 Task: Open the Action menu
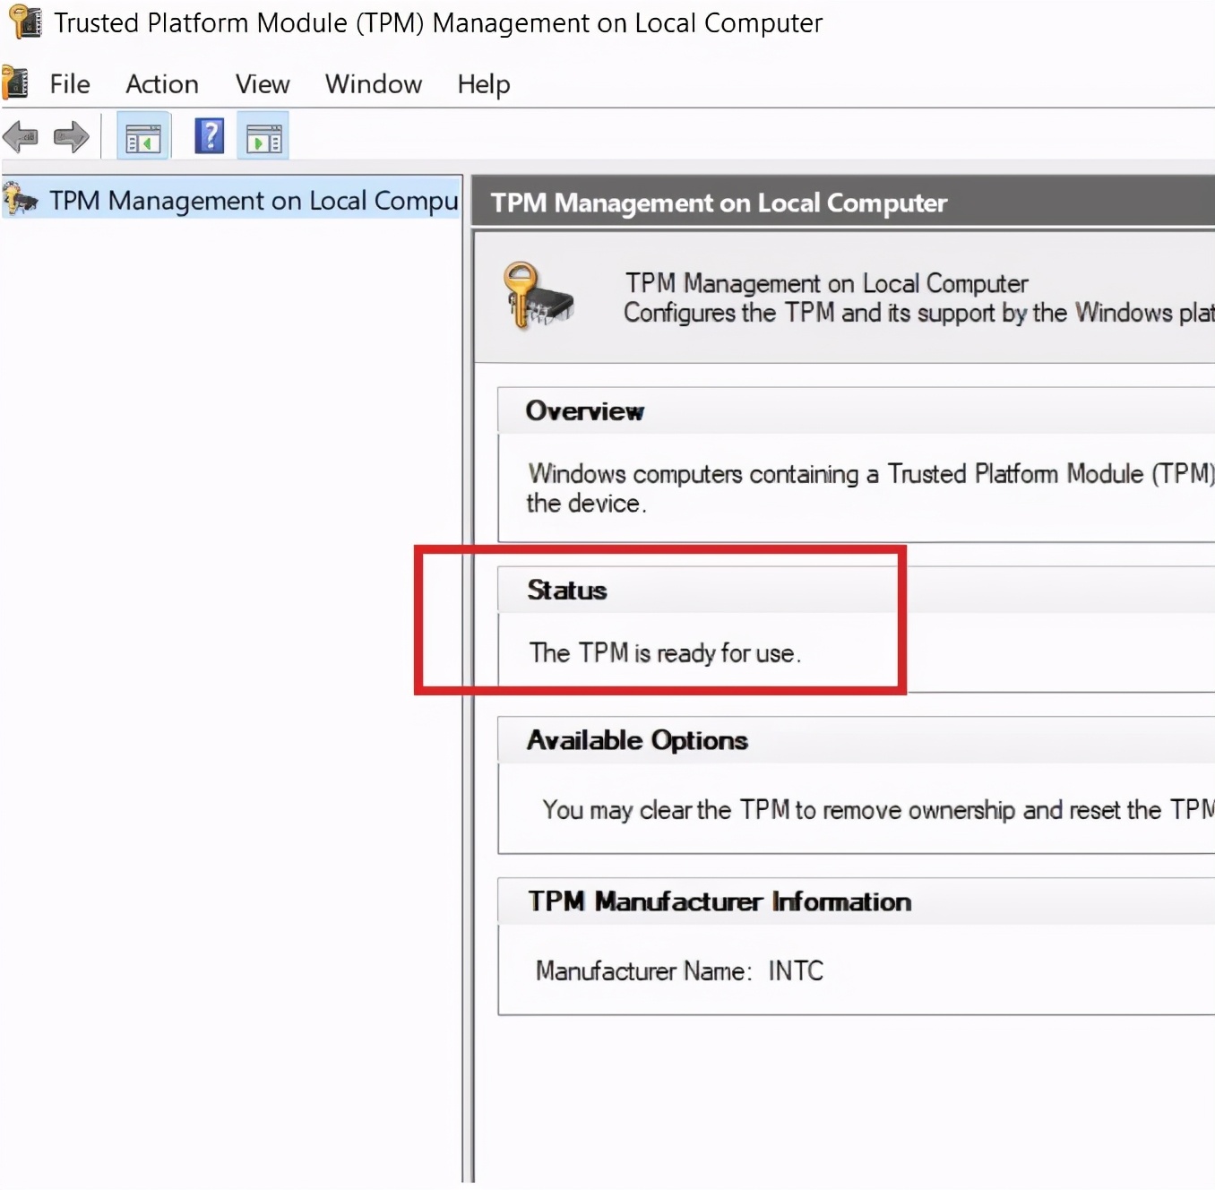pos(162,83)
